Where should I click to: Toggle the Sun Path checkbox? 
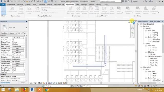point(13,72)
